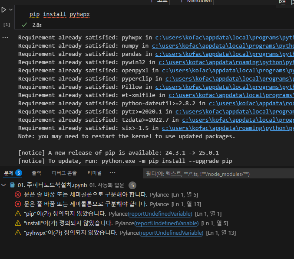Switch to the 출력 (Output) tab

pyautogui.click(x=36, y=173)
